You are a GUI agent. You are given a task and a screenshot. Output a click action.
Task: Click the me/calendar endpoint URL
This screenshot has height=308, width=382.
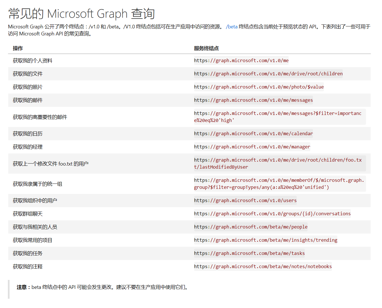[253, 133]
